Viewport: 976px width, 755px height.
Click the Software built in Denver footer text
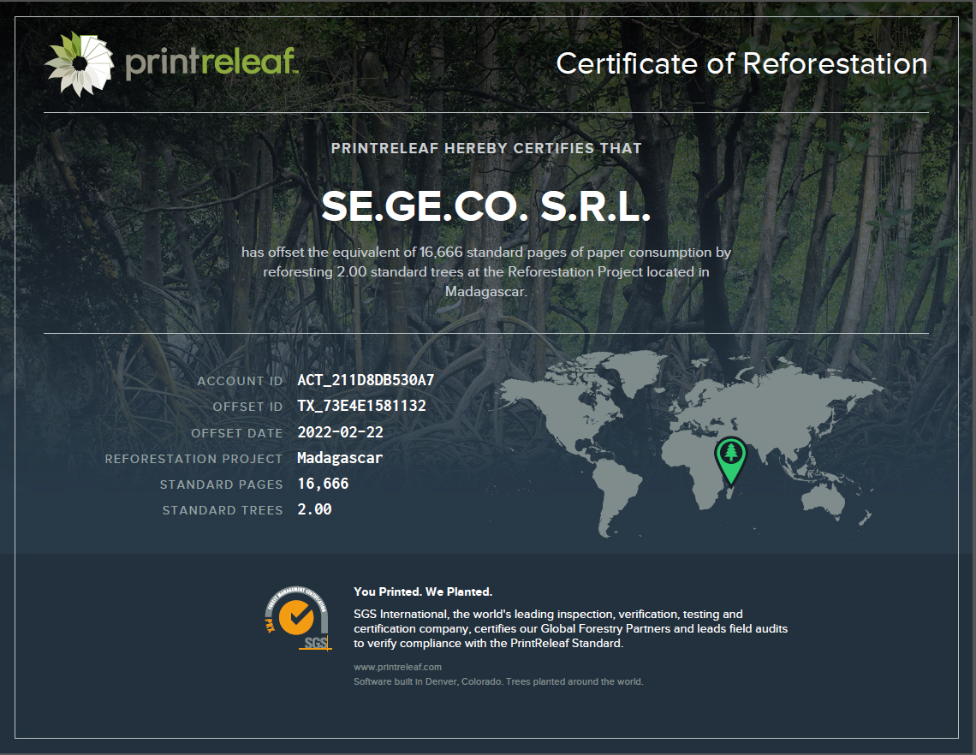tap(498, 681)
